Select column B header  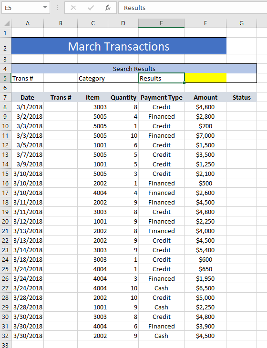click(x=61, y=23)
